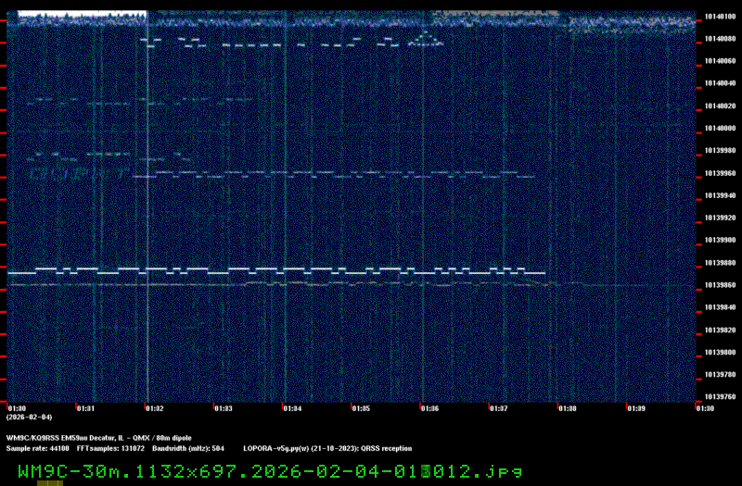Click the 01:30 start time label
This screenshot has height=486, width=742.
(x=16, y=407)
